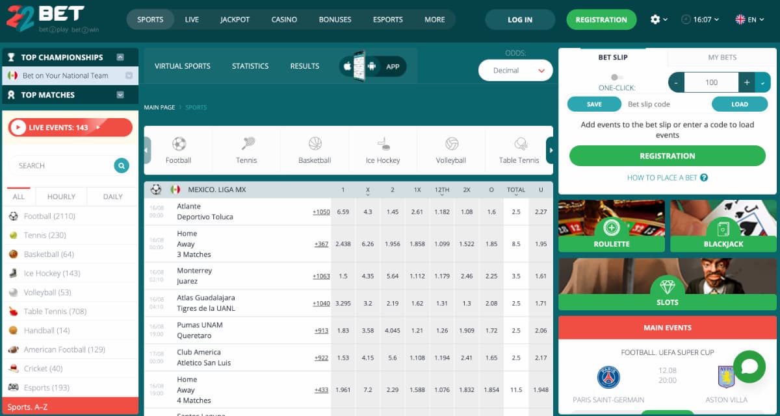Viewport: 780px width, 416px height.
Task: Click the Android app icon
Action: click(372, 66)
